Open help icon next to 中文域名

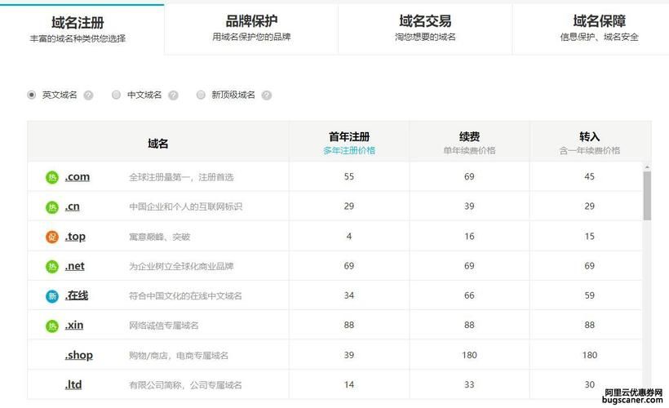tap(173, 95)
